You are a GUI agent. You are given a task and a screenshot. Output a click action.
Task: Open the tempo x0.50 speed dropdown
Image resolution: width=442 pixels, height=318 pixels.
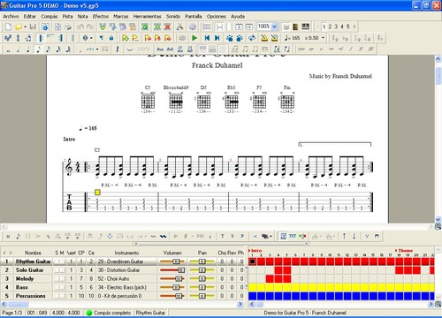coord(323,38)
